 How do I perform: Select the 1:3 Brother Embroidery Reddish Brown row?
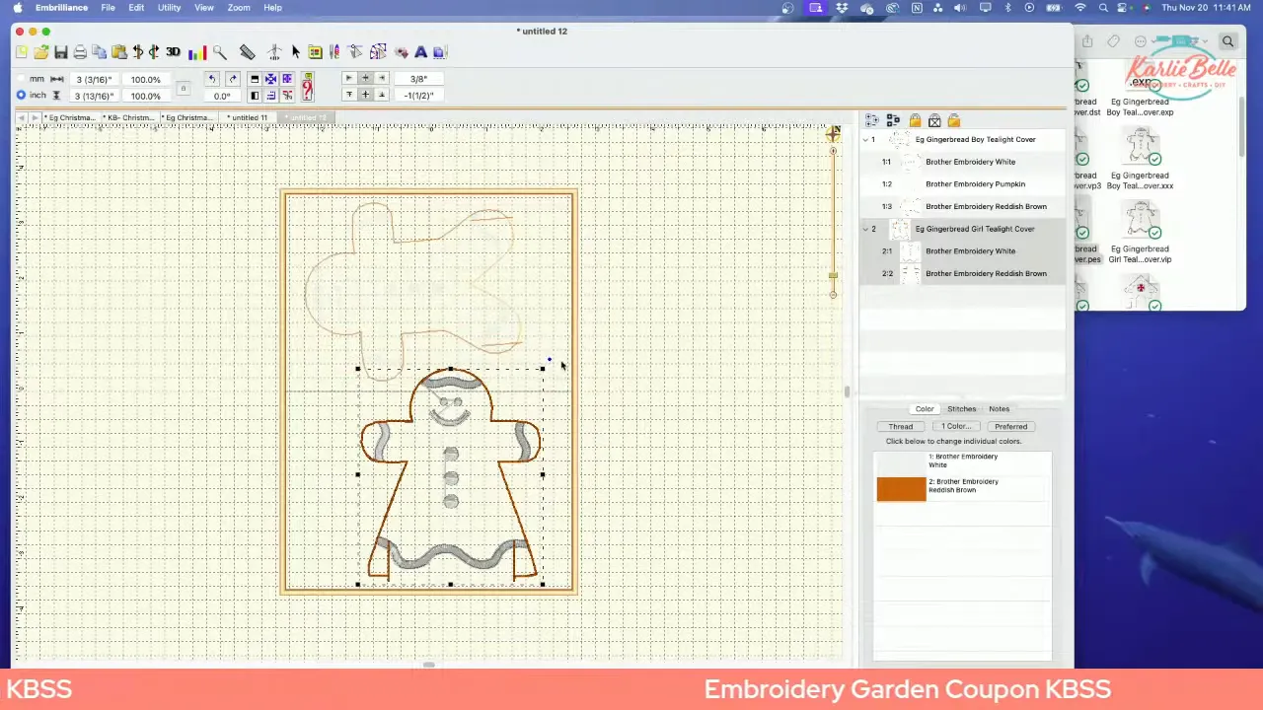tap(962, 207)
